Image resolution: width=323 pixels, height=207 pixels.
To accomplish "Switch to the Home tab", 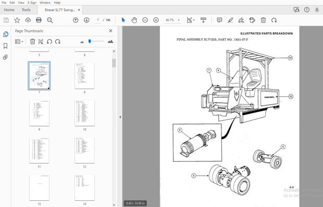I will (x=9, y=10).
